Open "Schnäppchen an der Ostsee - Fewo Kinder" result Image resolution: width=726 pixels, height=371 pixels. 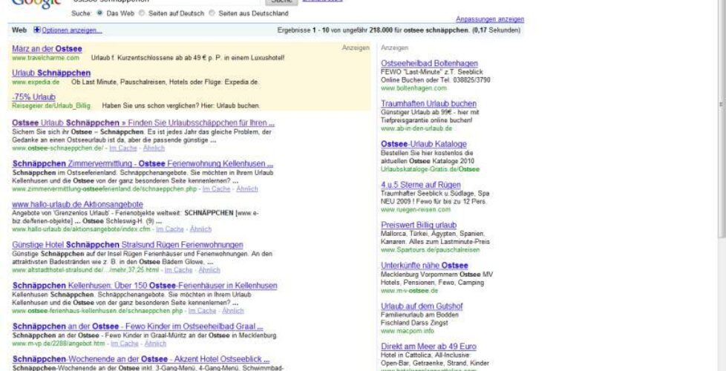[137, 326]
